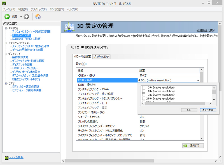This screenshot has height=165, width=224.
Task: Open the システム情報 link
Action: 16,157
